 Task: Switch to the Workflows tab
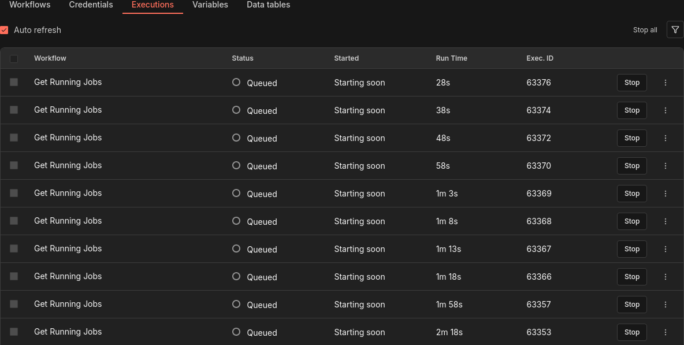30,5
